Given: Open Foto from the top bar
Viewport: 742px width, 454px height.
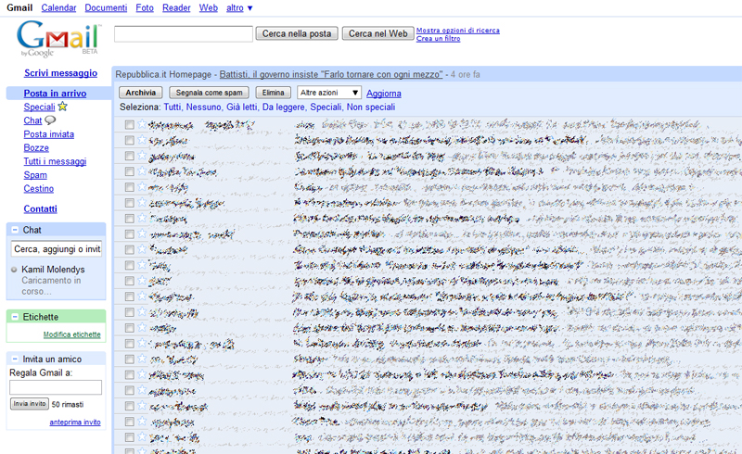Looking at the screenshot, I should click(145, 7).
